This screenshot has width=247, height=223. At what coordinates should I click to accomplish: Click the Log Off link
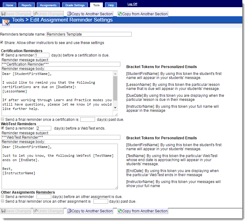point(132,4)
